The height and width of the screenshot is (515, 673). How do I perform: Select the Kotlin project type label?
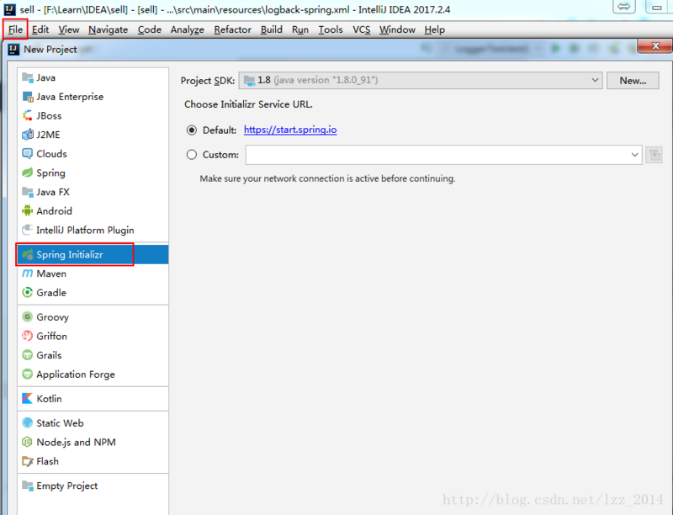tap(49, 398)
